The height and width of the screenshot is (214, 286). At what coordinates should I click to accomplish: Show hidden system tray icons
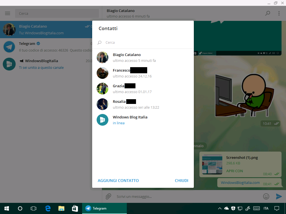(220, 208)
